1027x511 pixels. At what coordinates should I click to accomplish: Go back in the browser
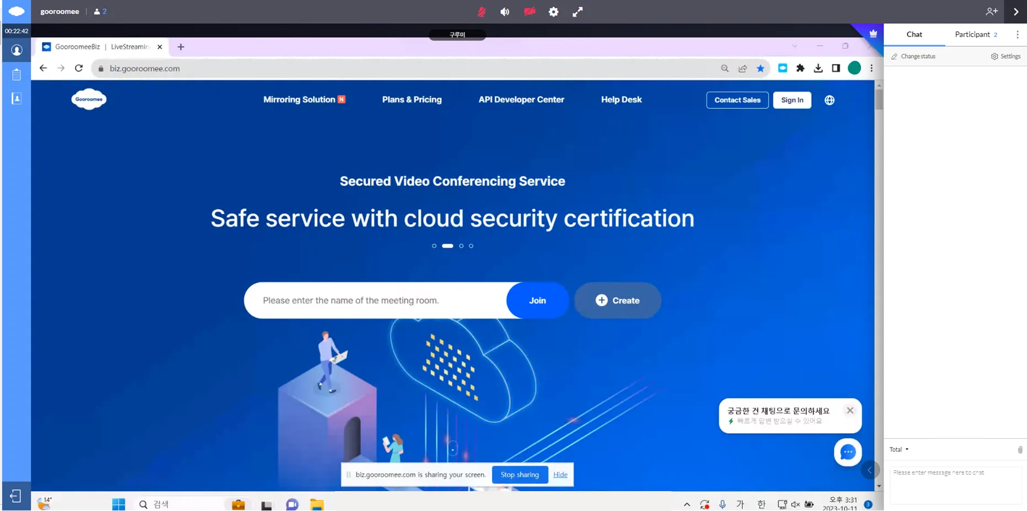[x=43, y=68]
